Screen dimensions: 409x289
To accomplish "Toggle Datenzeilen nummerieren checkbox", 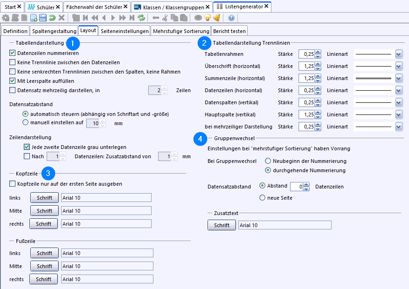I will click(12, 53).
